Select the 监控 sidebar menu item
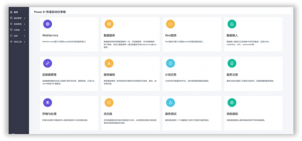The height and width of the screenshot is (141, 302). click(16, 36)
